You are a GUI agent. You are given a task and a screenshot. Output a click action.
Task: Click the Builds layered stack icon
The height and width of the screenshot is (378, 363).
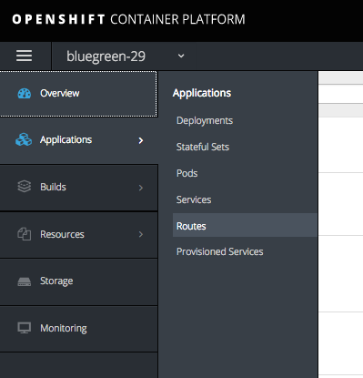tap(25, 187)
